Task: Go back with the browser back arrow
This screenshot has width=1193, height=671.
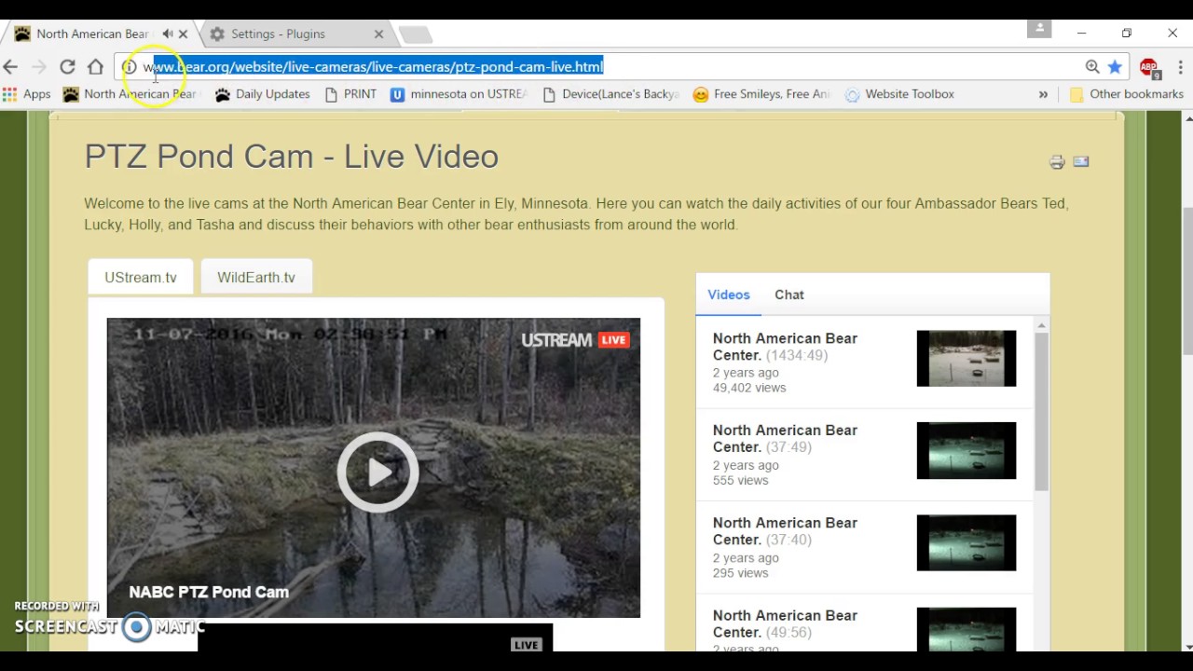Action: [10, 66]
